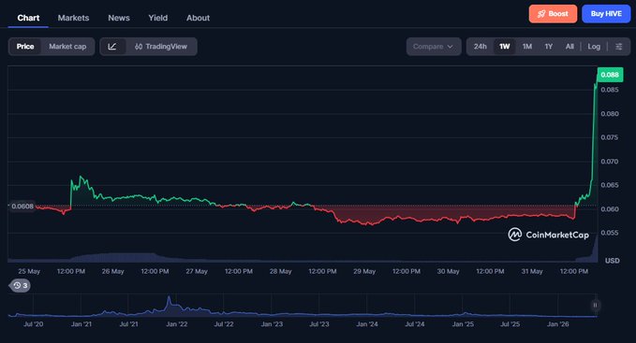
Task: Click the historical overview range navigator chart
Action: coord(303,307)
